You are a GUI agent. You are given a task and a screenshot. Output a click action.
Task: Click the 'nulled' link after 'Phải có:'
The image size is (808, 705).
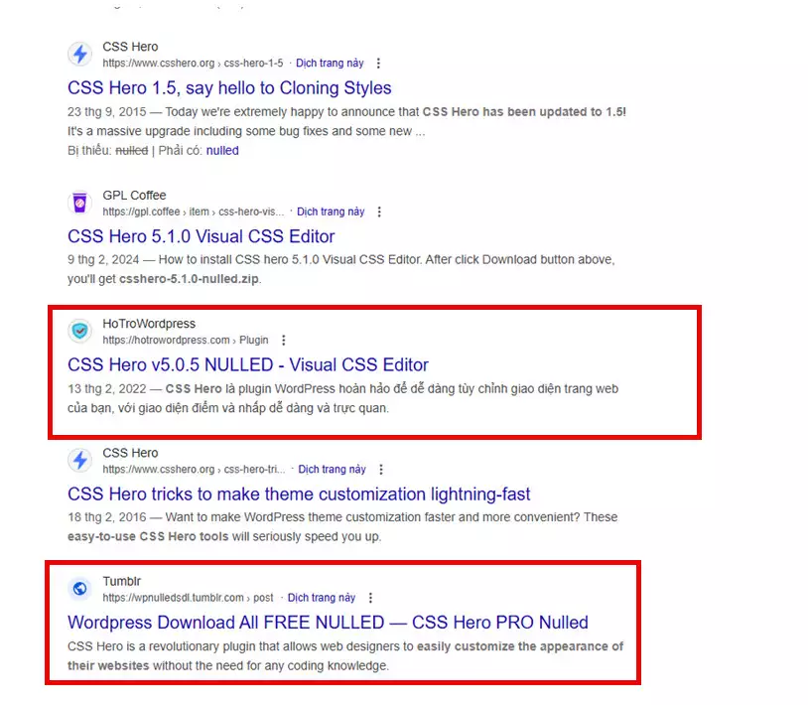222,151
